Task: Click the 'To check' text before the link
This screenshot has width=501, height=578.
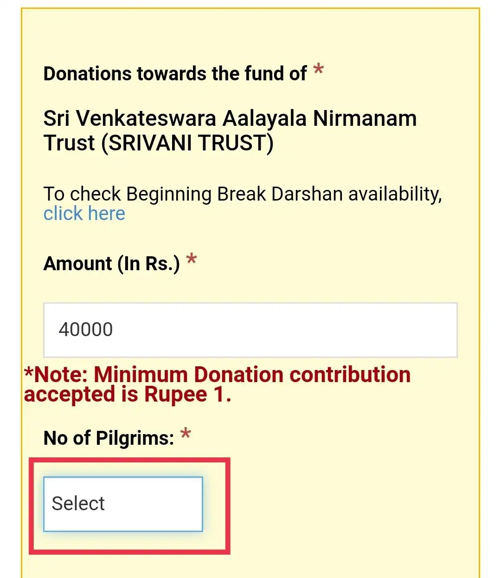Action: tap(82, 194)
